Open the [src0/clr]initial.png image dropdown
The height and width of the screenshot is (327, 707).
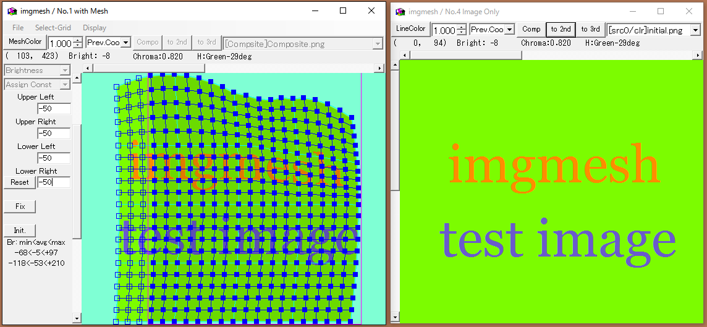click(x=695, y=30)
